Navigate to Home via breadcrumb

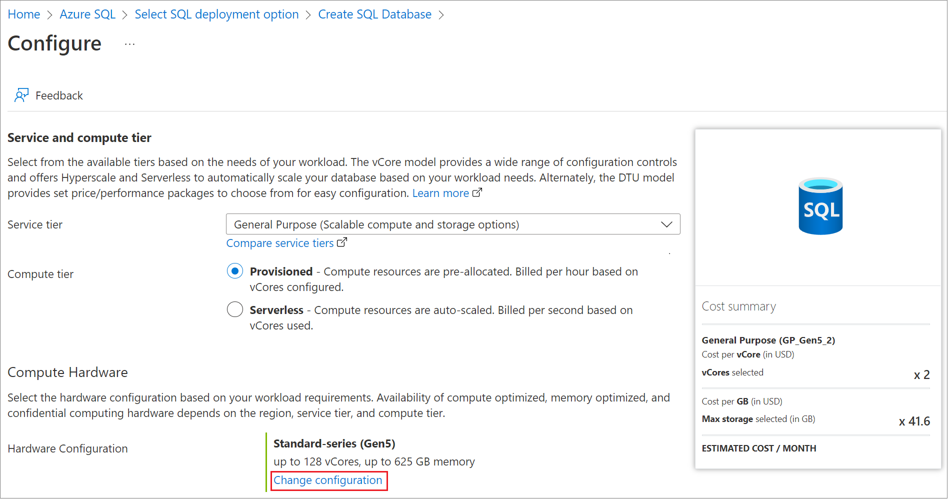23,14
